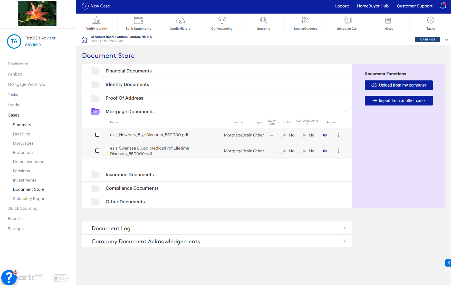Click the Logout link
The width and height of the screenshot is (451, 285).
click(342, 6)
